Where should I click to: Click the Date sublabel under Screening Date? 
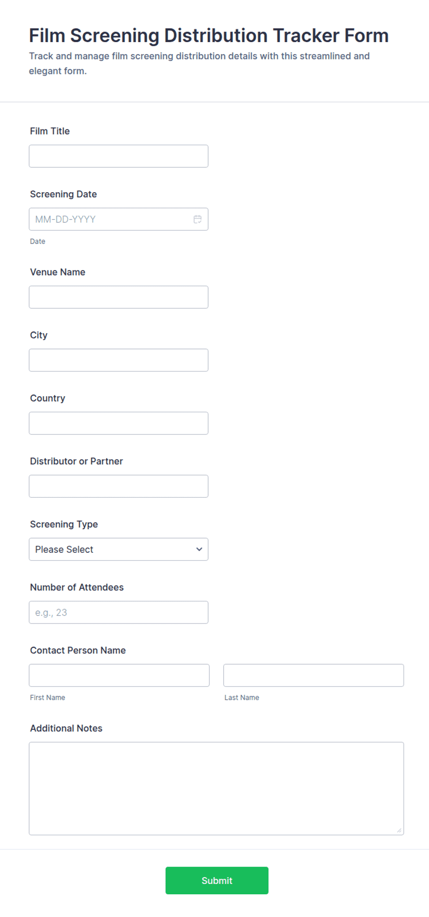pyautogui.click(x=38, y=241)
